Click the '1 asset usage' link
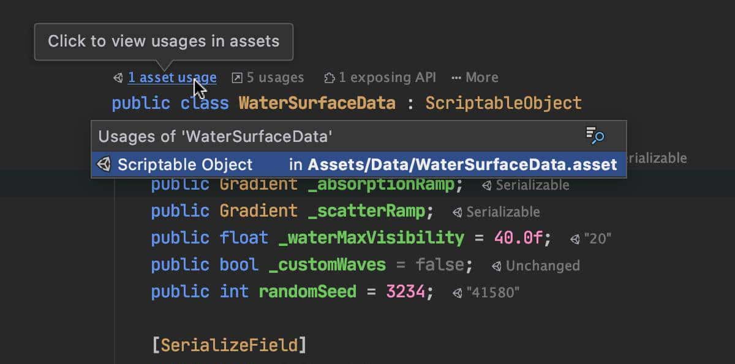The width and height of the screenshot is (735, 364). click(x=171, y=78)
